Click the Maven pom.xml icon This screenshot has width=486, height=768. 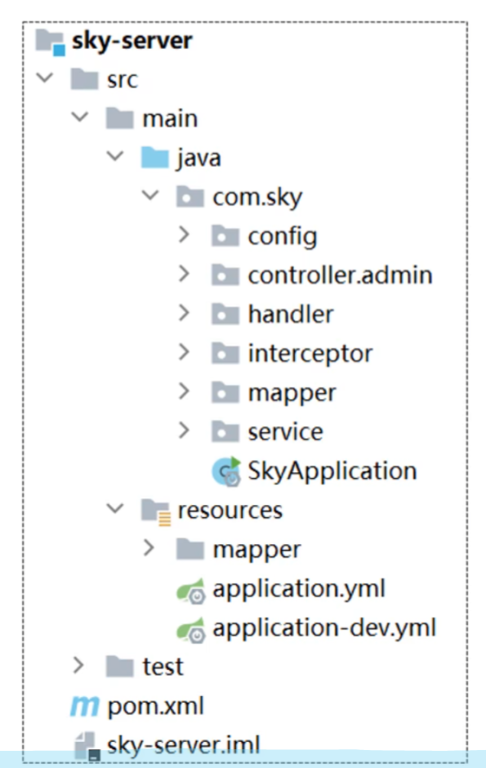pyautogui.click(x=84, y=706)
